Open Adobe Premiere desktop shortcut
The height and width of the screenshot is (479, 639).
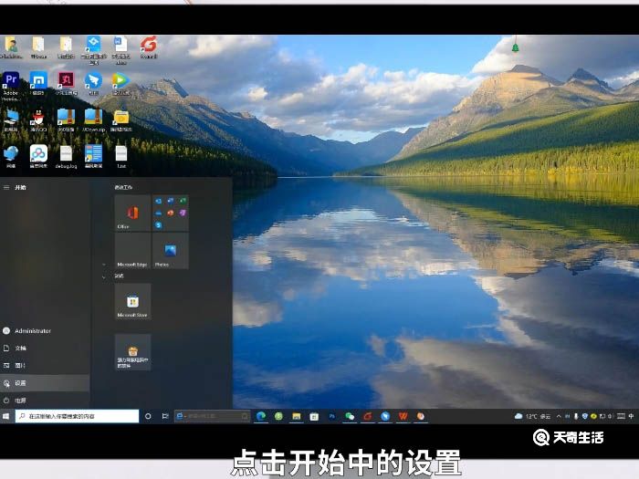click(11, 82)
